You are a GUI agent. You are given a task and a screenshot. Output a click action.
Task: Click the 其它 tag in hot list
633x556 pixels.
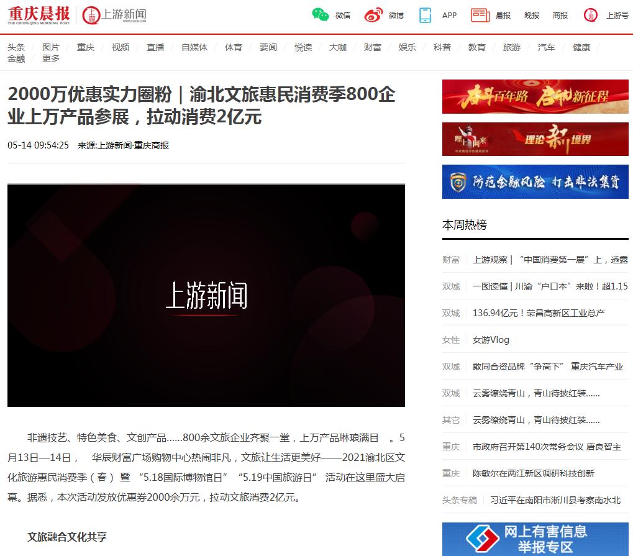tap(451, 420)
